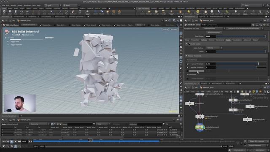Add a GI Light from shelf
The image size is (270, 152).
click(x=212, y=12)
